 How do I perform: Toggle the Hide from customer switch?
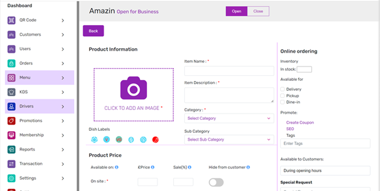tap(216, 182)
